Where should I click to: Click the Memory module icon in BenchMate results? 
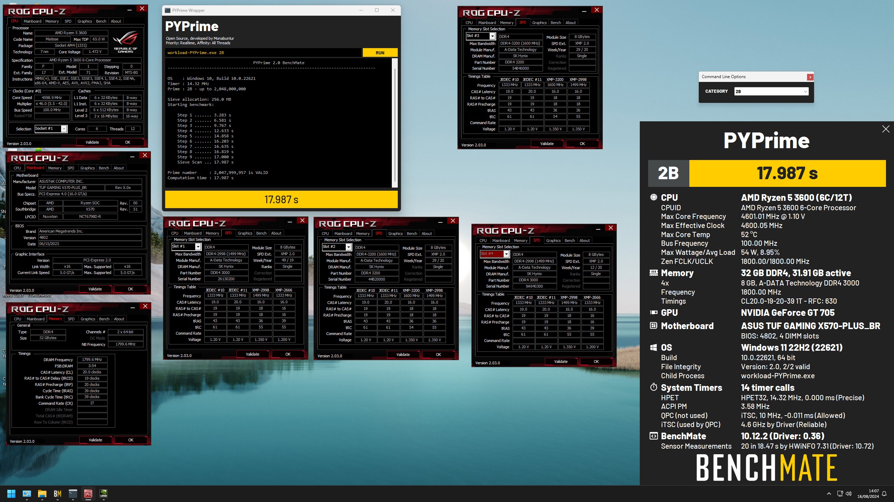click(x=653, y=273)
